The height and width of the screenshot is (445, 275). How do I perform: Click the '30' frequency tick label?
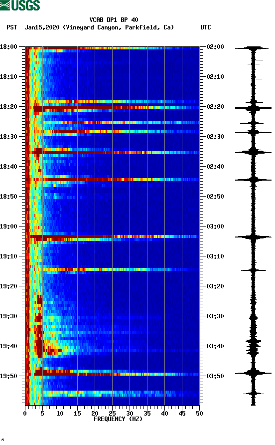click(x=130, y=414)
